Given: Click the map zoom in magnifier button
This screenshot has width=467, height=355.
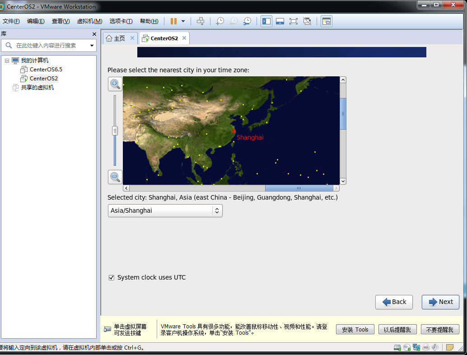Looking at the screenshot, I should [x=115, y=84].
